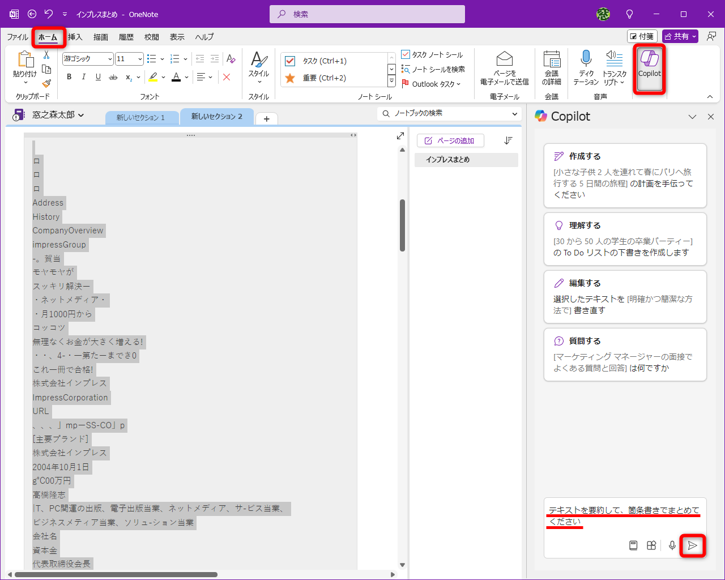The height and width of the screenshot is (580, 725).
Task: Send the Copilot prompt with the arrow icon
Action: (693, 545)
